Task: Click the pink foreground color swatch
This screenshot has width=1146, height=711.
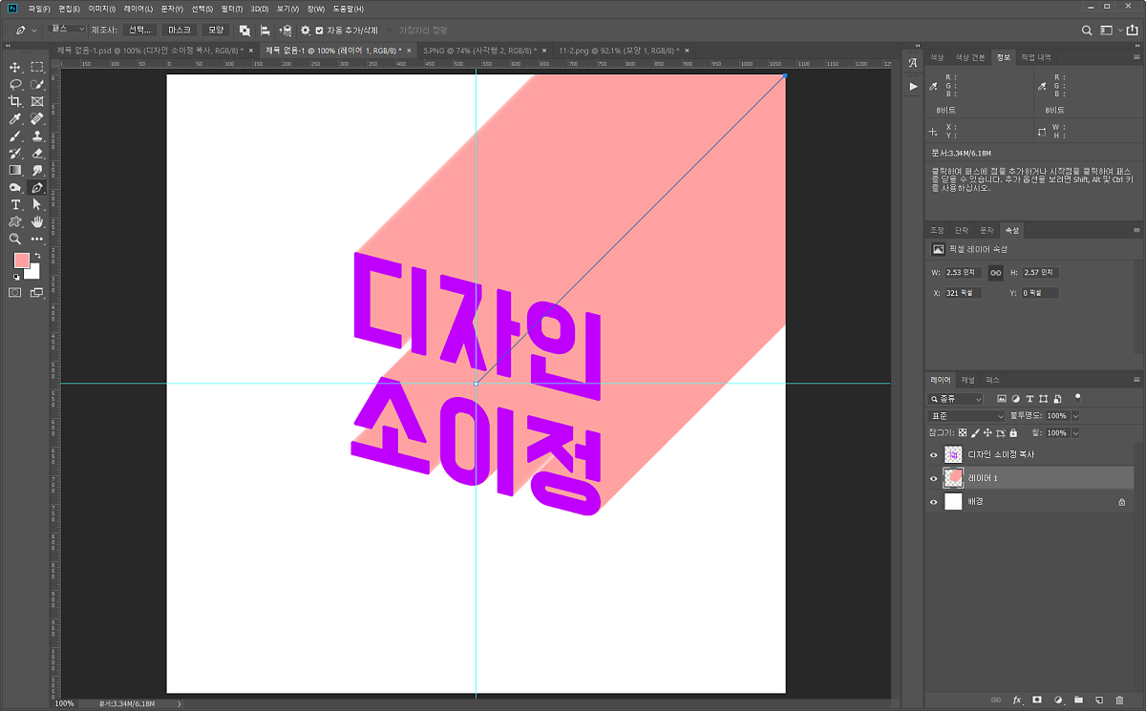Action: click(21, 261)
